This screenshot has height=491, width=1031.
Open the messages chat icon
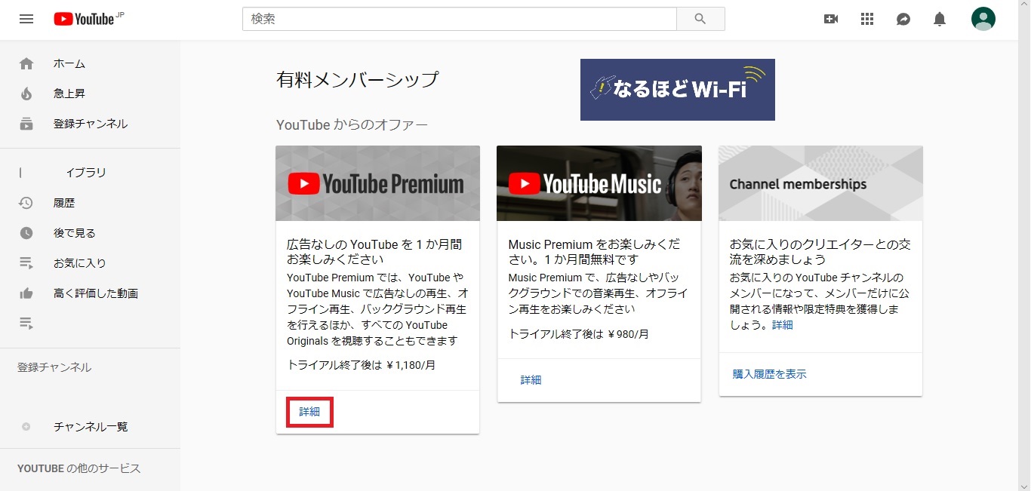click(x=903, y=19)
